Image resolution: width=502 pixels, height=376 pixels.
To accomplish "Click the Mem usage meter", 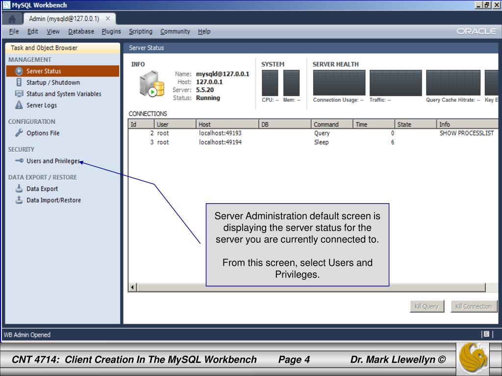I will coord(291,83).
